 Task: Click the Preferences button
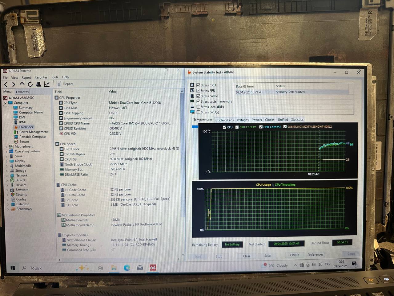(315, 255)
